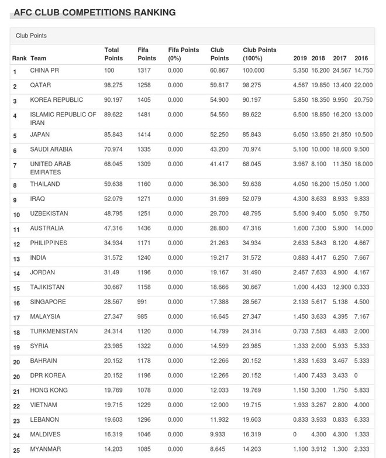
Task: Sort by the Team column header
Action: pyautogui.click(x=38, y=58)
